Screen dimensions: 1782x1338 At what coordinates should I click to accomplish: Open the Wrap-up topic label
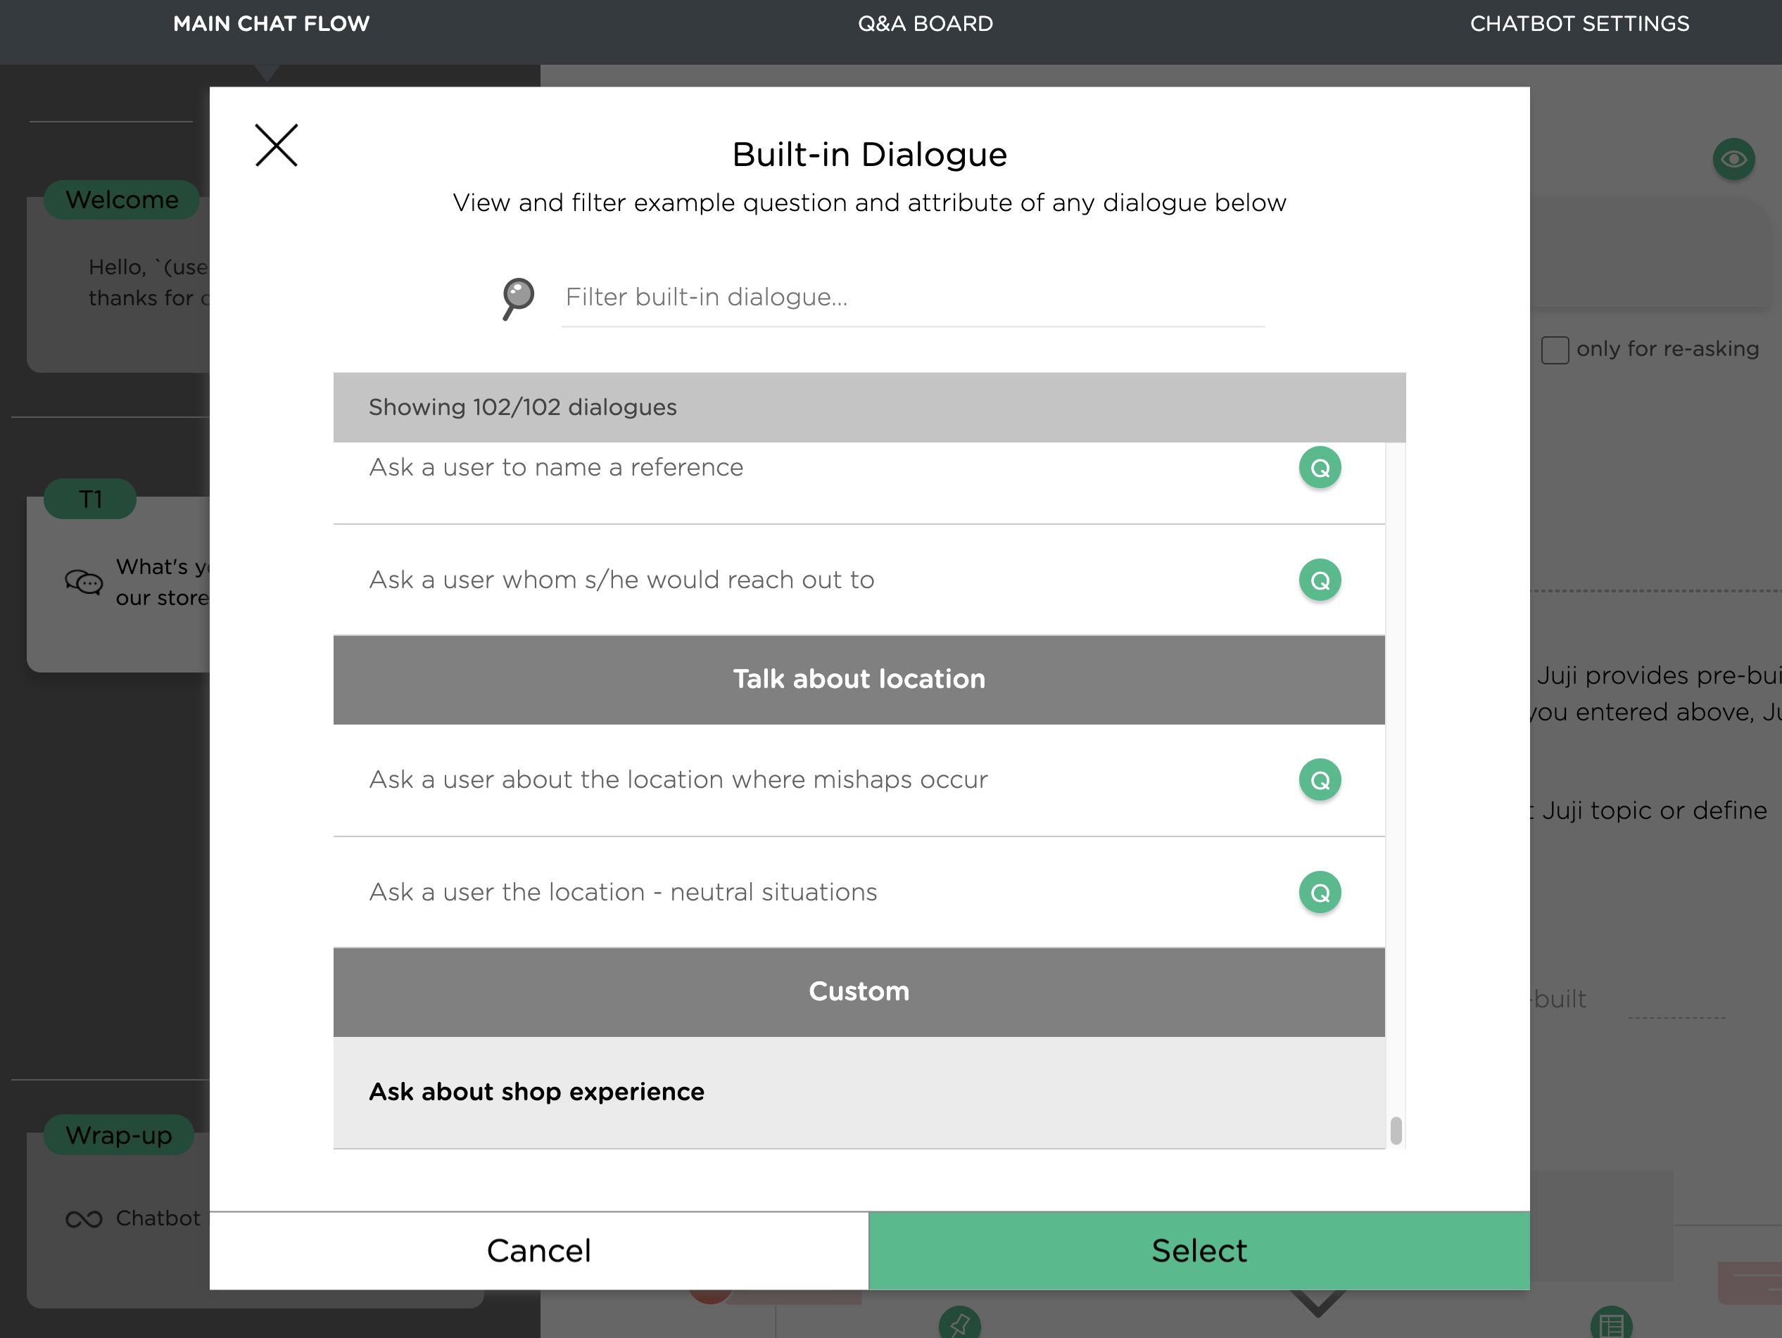pyautogui.click(x=119, y=1135)
